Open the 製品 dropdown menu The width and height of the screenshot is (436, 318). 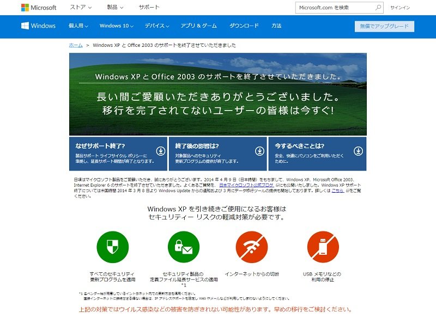click(115, 7)
